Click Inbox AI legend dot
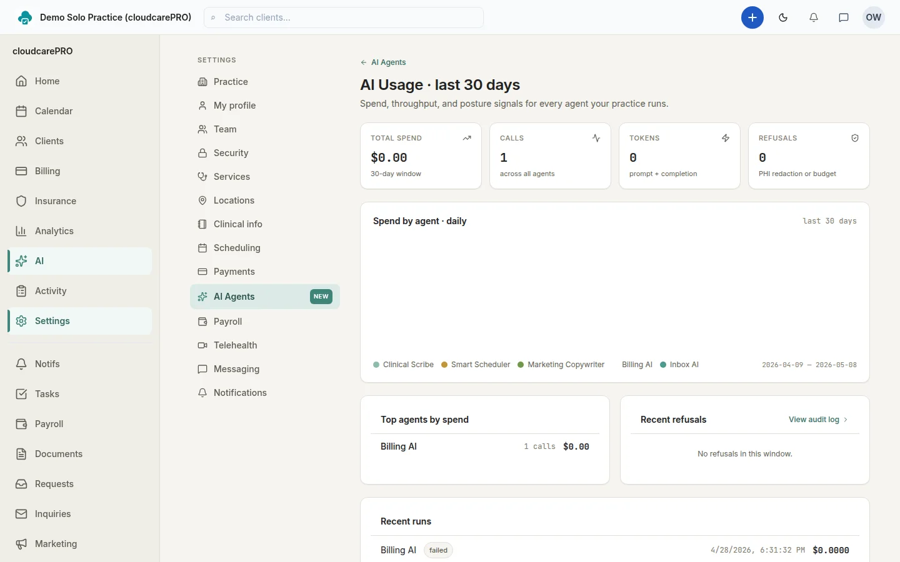The width and height of the screenshot is (900, 562). pos(663,365)
